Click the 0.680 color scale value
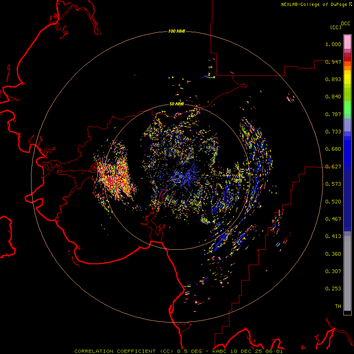354x354 pixels. (333, 149)
